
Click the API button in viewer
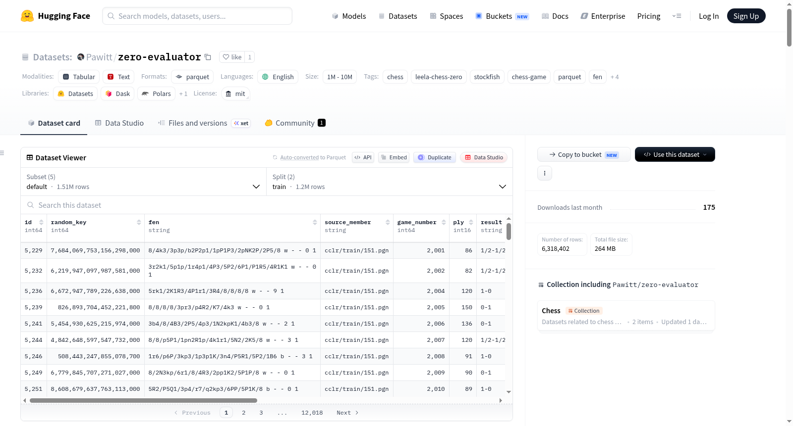[363, 157]
